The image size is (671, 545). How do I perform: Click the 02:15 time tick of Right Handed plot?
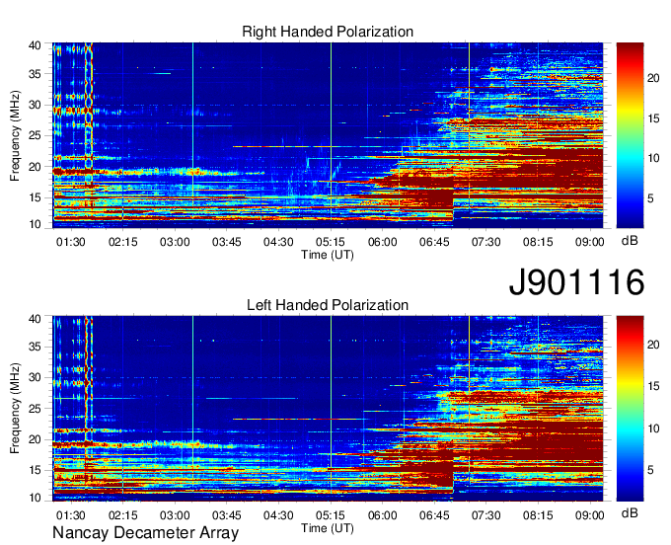[122, 242]
